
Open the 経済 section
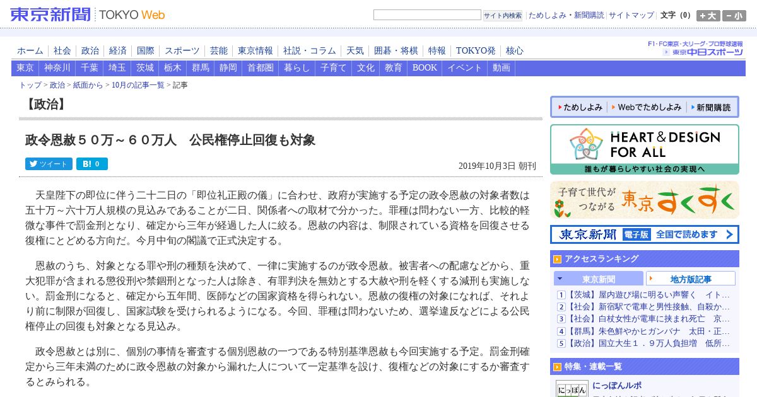point(118,51)
